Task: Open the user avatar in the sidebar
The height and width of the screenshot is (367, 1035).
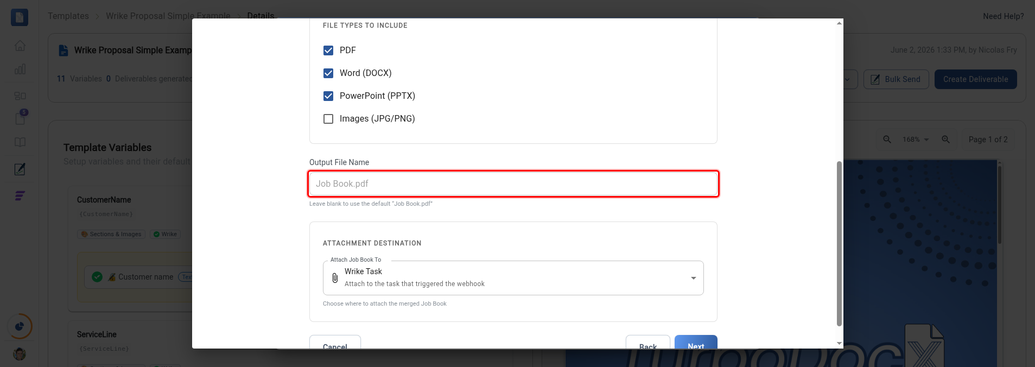Action: pos(20,354)
